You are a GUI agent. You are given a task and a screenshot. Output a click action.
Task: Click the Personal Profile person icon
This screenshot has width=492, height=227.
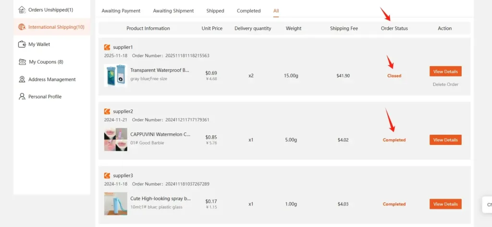(22, 96)
